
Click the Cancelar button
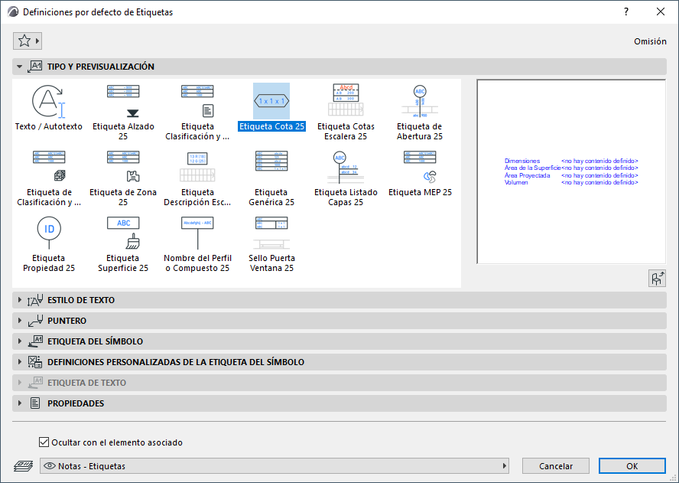[x=556, y=466]
